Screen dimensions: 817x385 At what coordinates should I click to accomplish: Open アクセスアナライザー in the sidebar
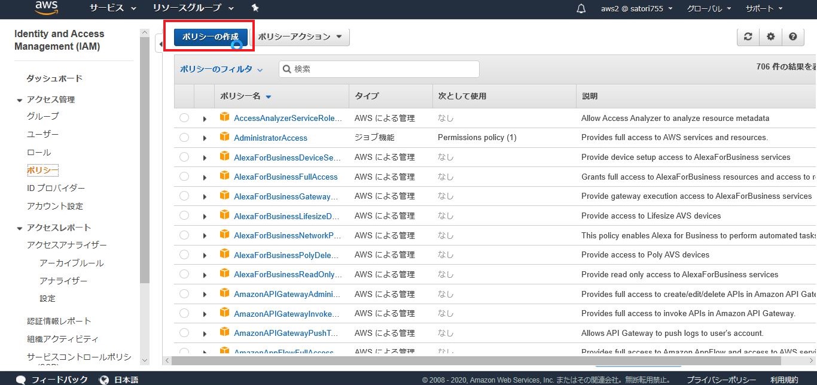pyautogui.click(x=67, y=245)
